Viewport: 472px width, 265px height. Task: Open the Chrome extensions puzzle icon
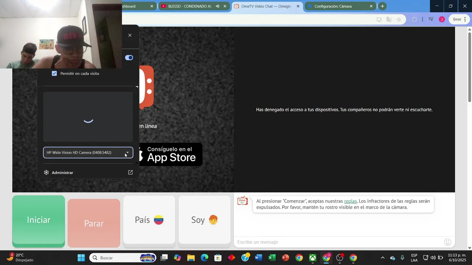coord(414,20)
